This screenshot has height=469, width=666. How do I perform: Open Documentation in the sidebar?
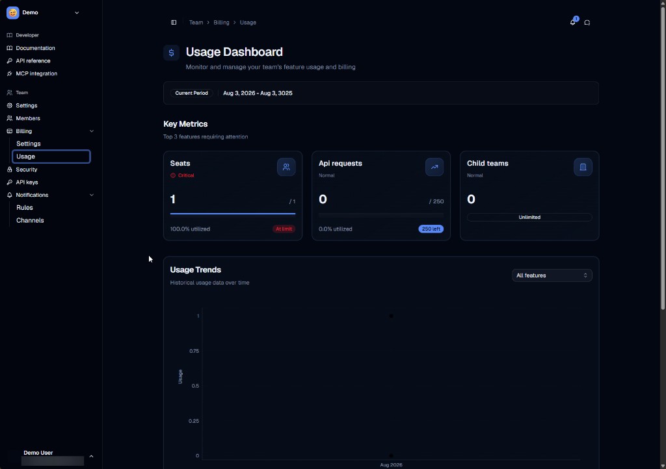[x=35, y=48]
